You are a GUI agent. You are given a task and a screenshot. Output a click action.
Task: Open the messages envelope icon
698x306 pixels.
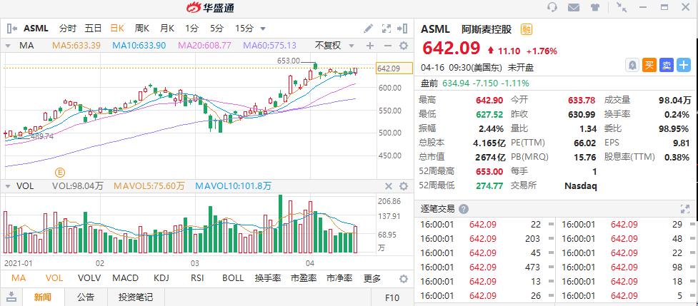[573, 8]
